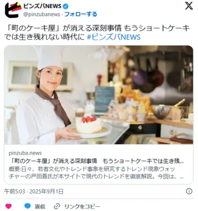The height and width of the screenshot is (211, 198).
Task: Follow the account via フォローする
Action: pyautogui.click(x=81, y=14)
